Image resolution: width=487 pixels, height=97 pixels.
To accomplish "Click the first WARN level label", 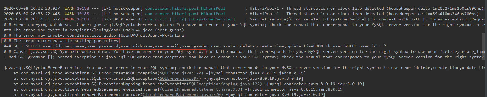I will pyautogui.click(x=69, y=8).
